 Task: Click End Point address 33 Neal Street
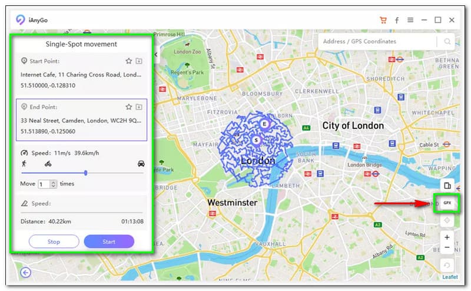(x=81, y=121)
